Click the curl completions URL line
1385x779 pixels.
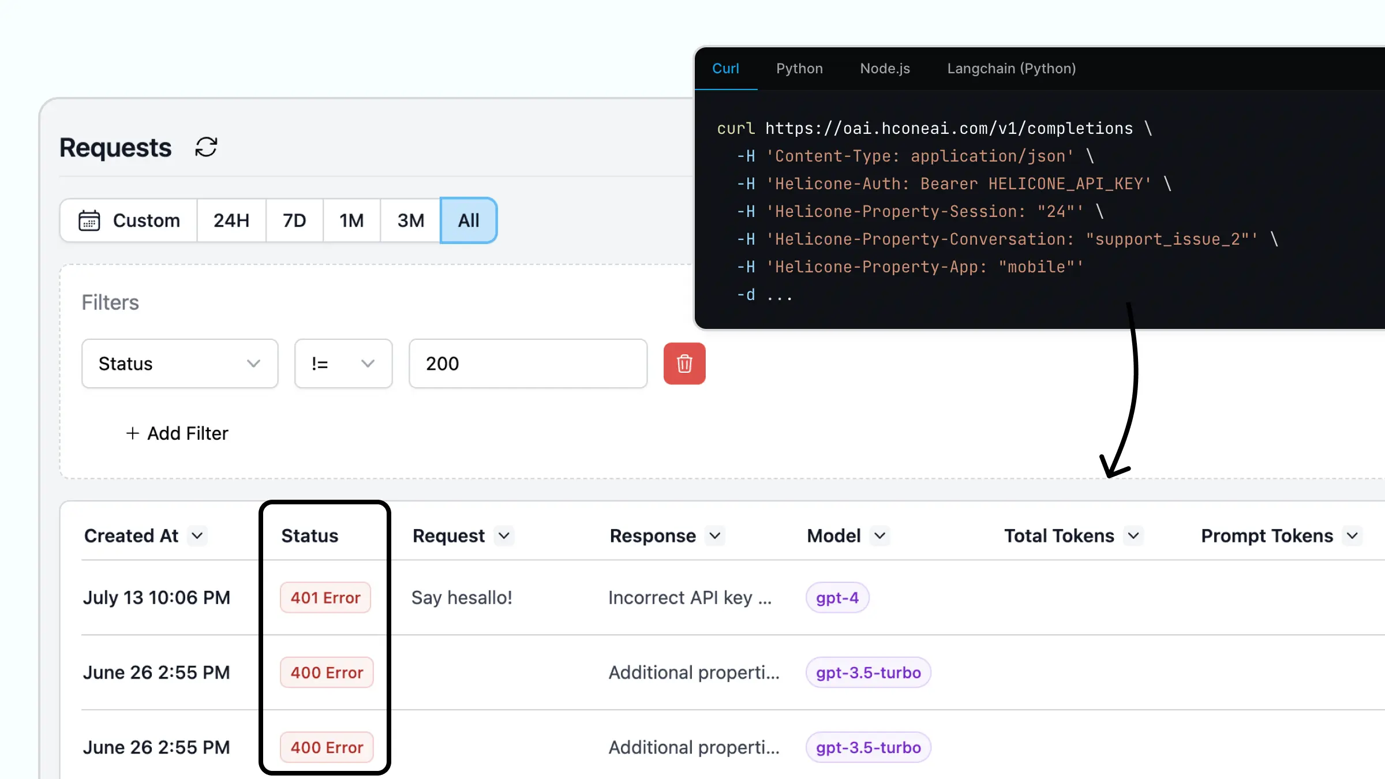[934, 128]
